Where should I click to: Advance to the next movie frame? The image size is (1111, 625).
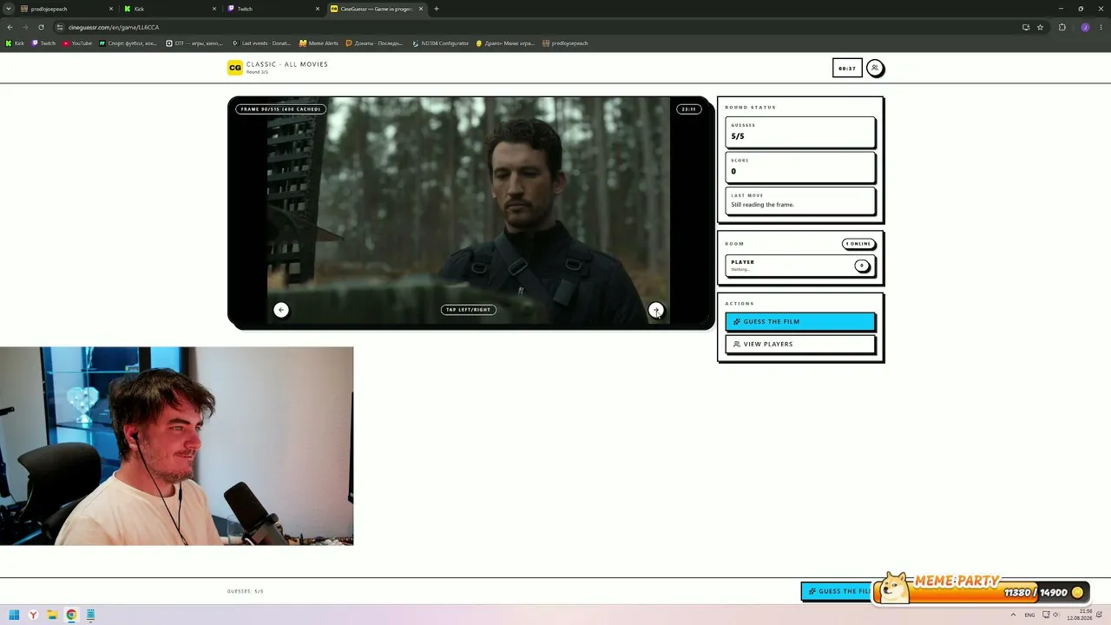pyautogui.click(x=656, y=310)
